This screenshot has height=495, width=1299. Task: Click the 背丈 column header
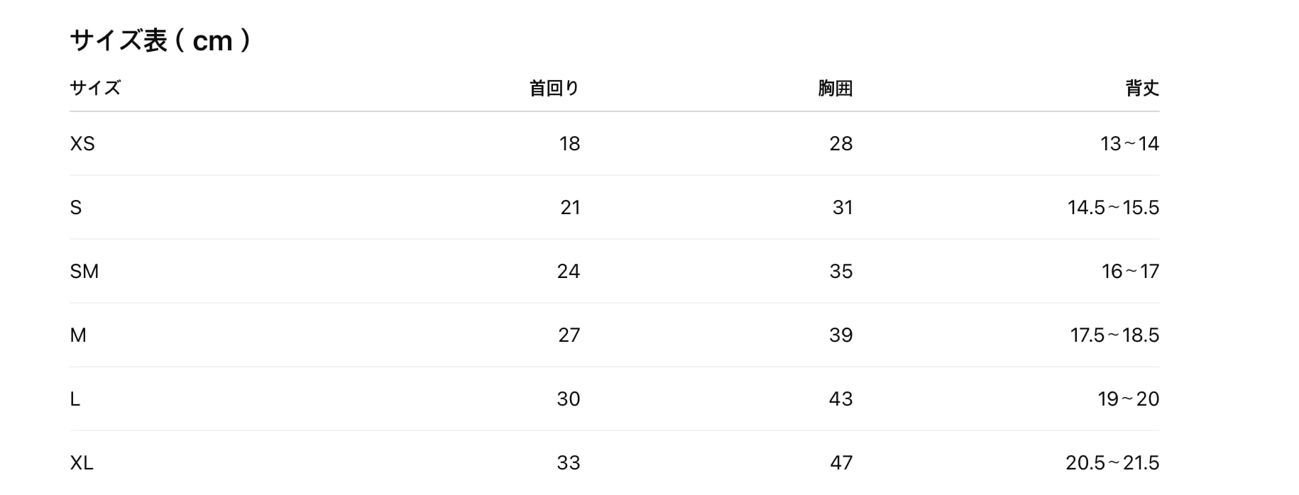pyautogui.click(x=1142, y=88)
